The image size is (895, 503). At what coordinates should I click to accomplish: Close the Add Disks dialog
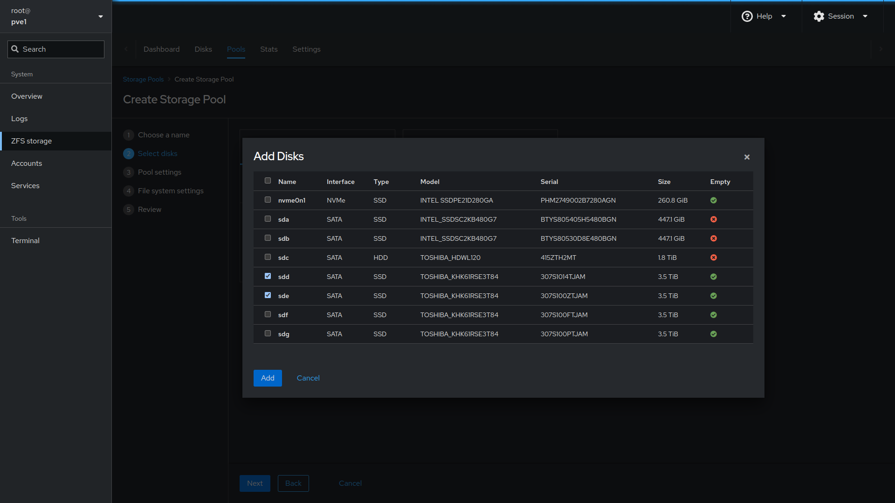point(747,157)
